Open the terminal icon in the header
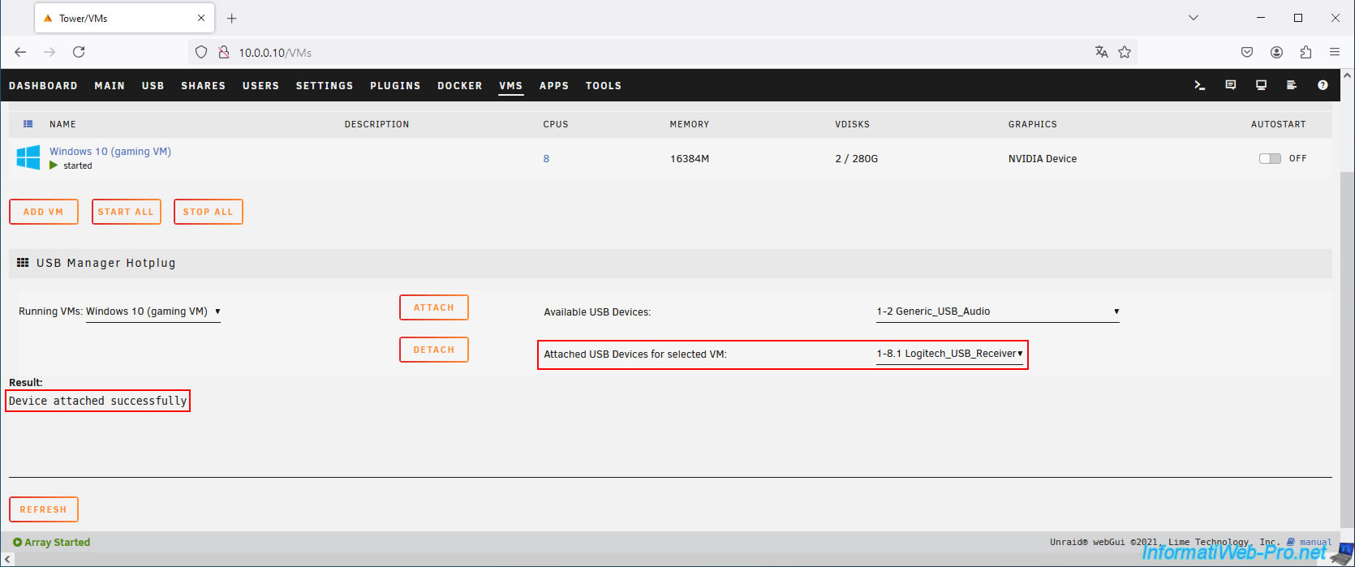Image resolution: width=1355 pixels, height=567 pixels. point(1199,85)
